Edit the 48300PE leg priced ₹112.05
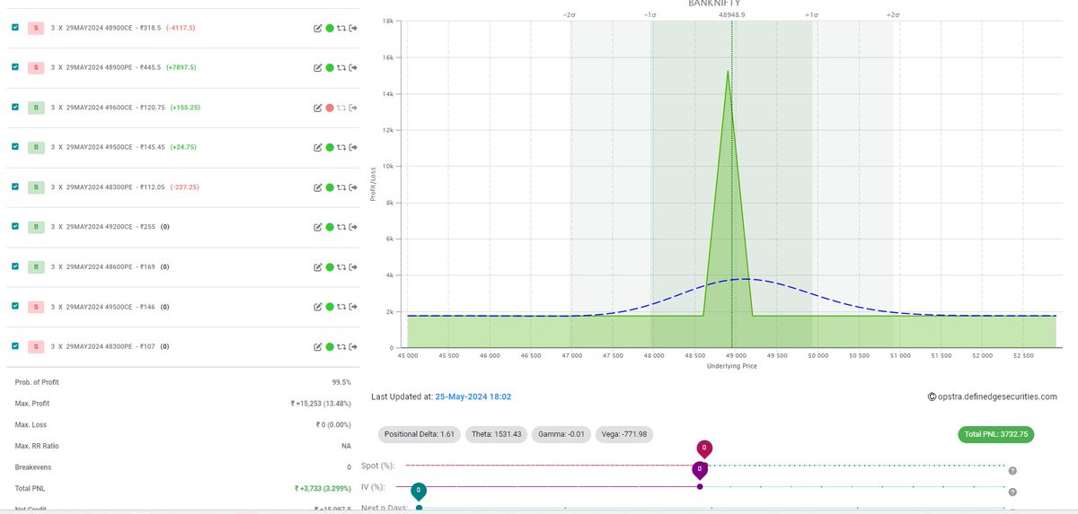This screenshot has height=514, width=1078. point(318,187)
